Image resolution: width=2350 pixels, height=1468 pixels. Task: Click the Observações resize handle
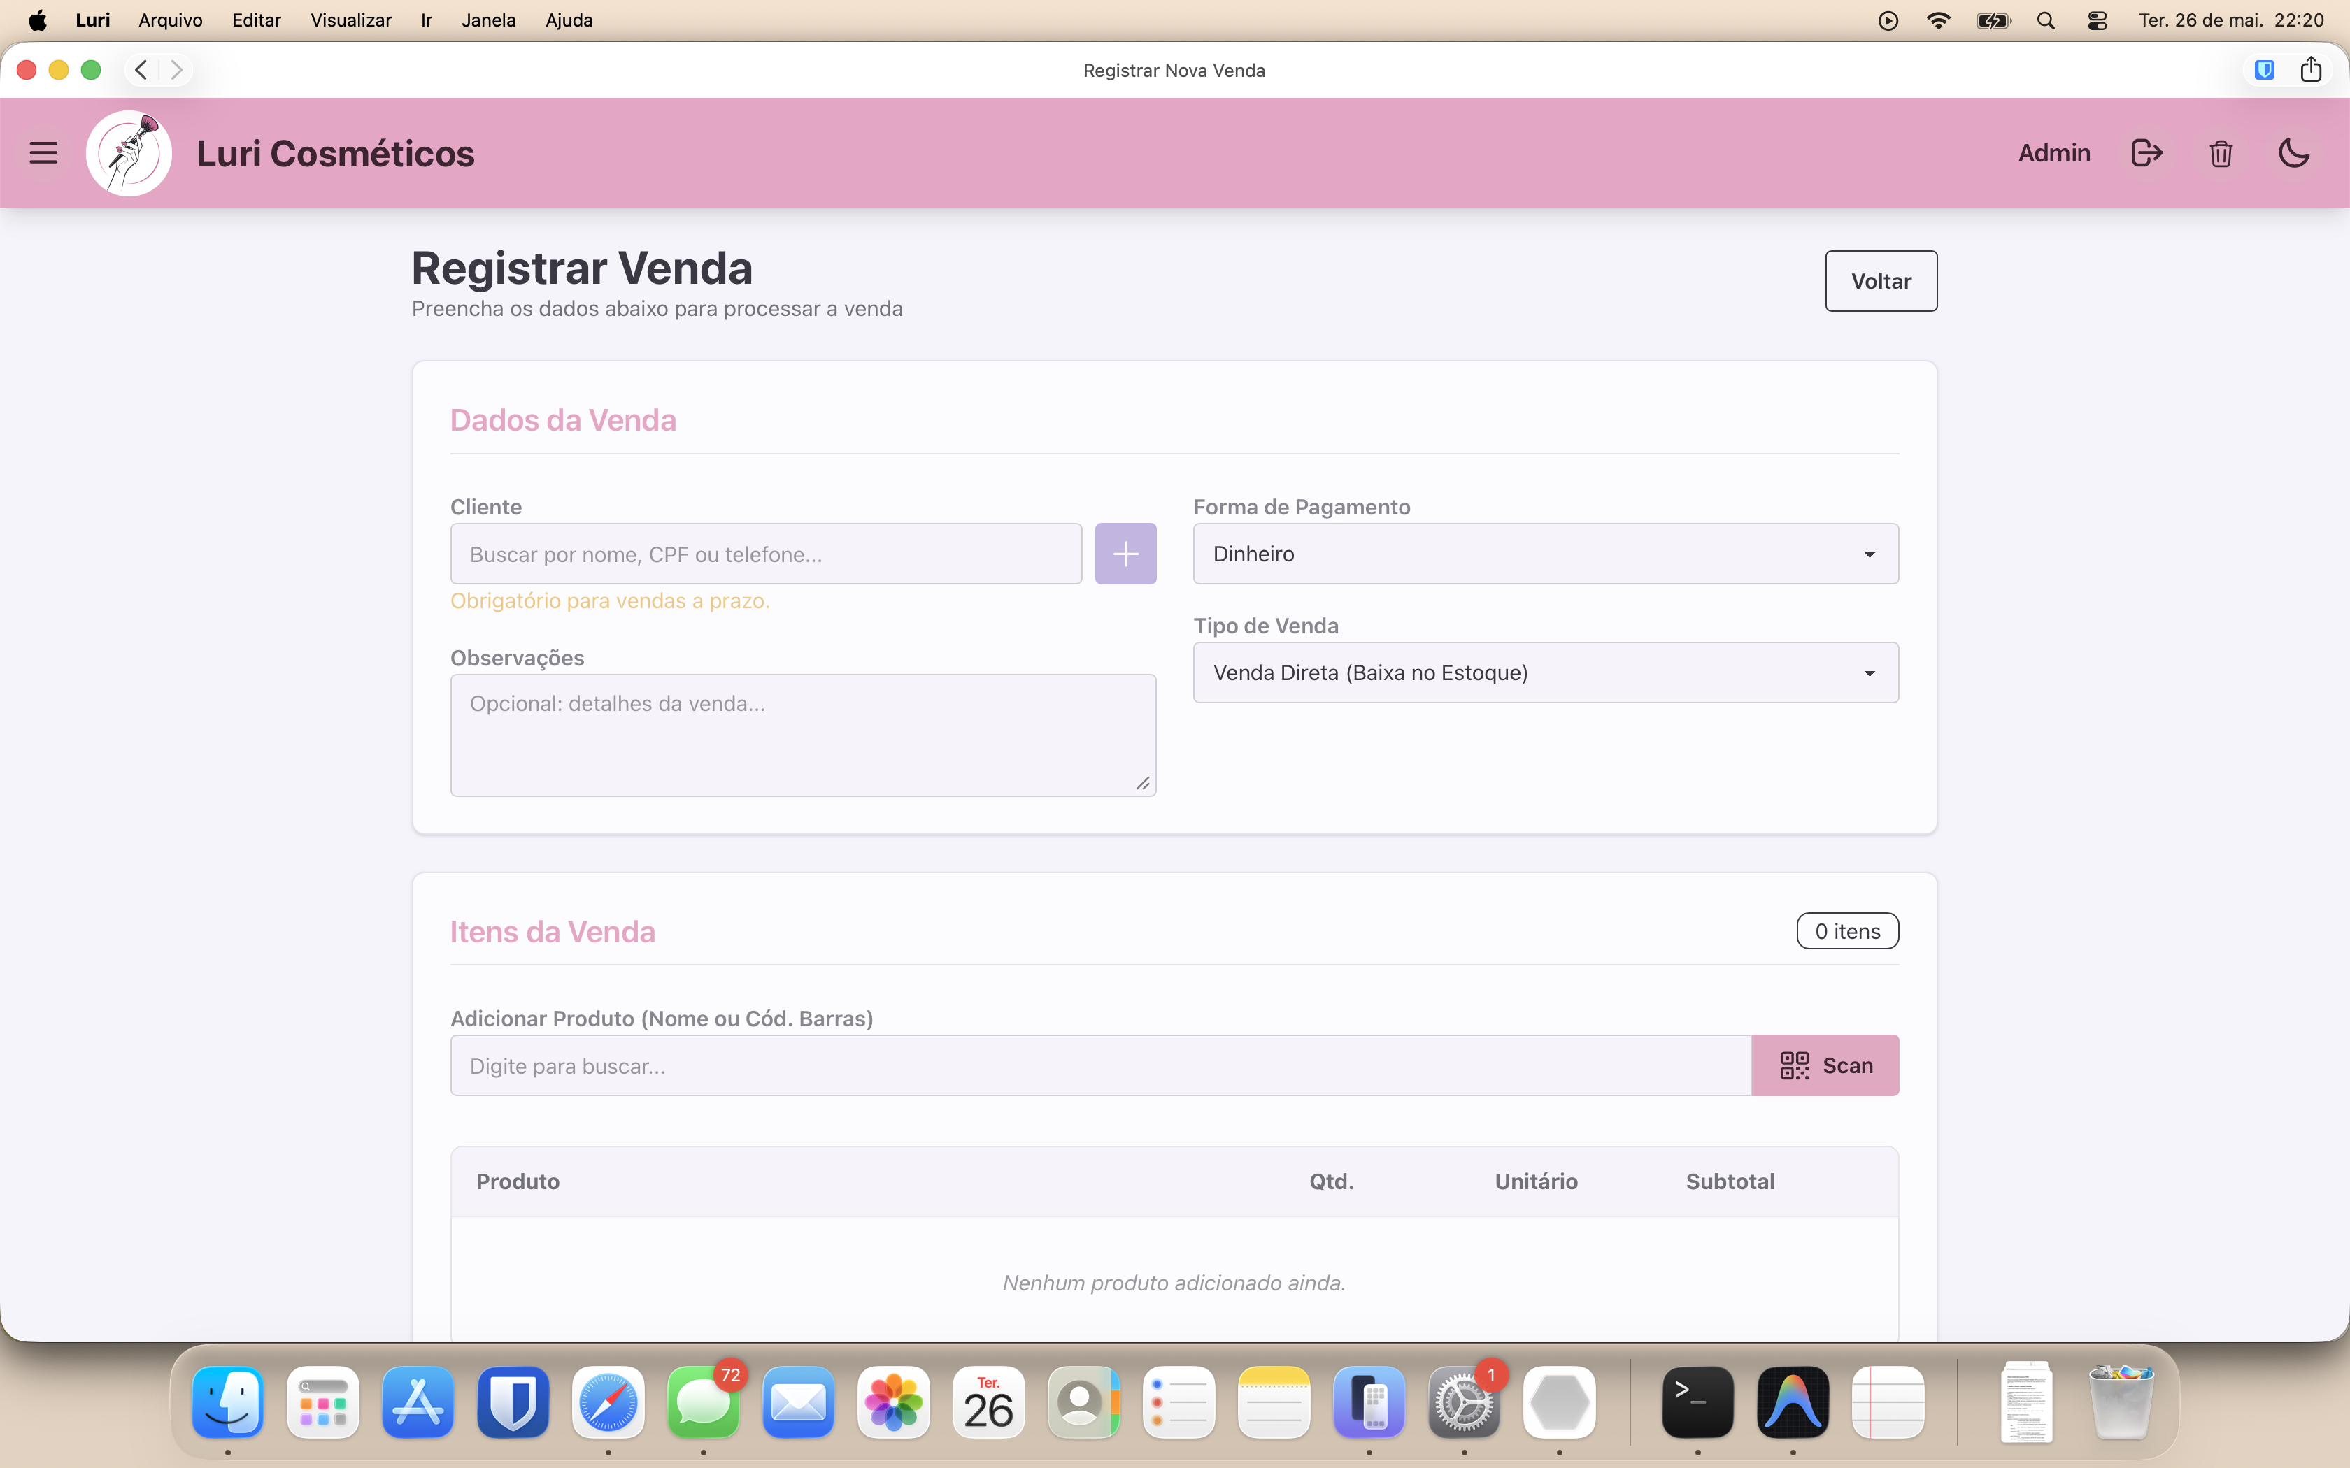[x=1143, y=784]
